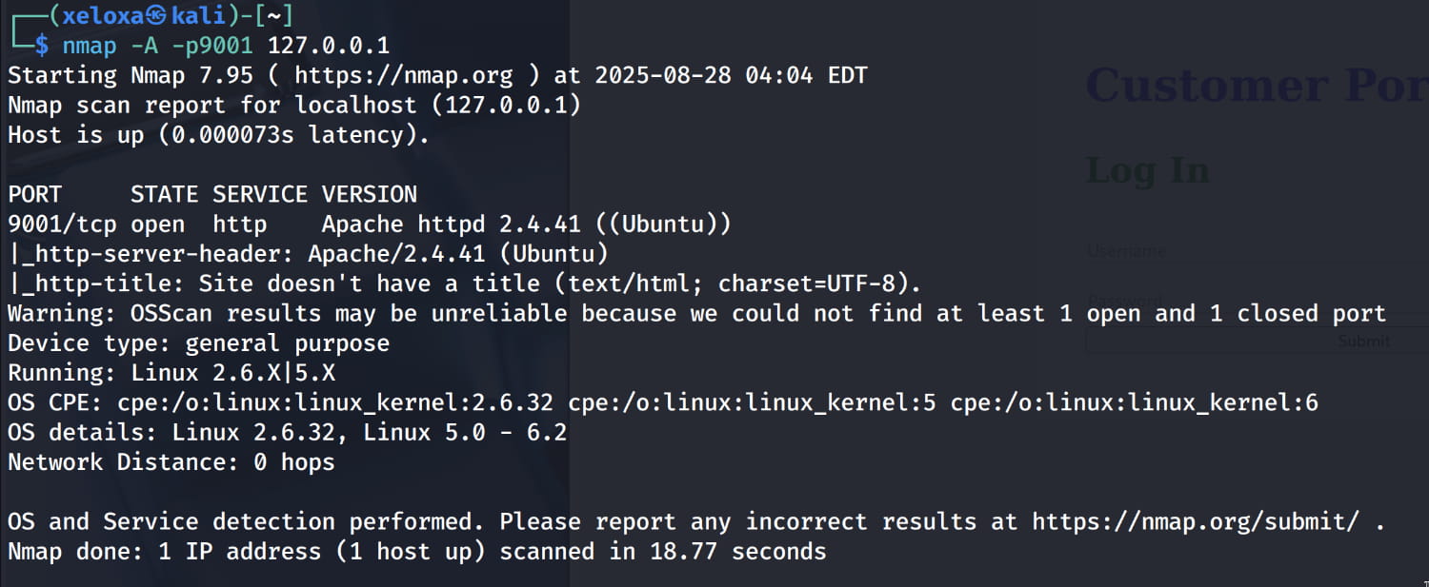Click the faint Username label on the login form
This screenshot has width=1429, height=587.
pos(1127,251)
